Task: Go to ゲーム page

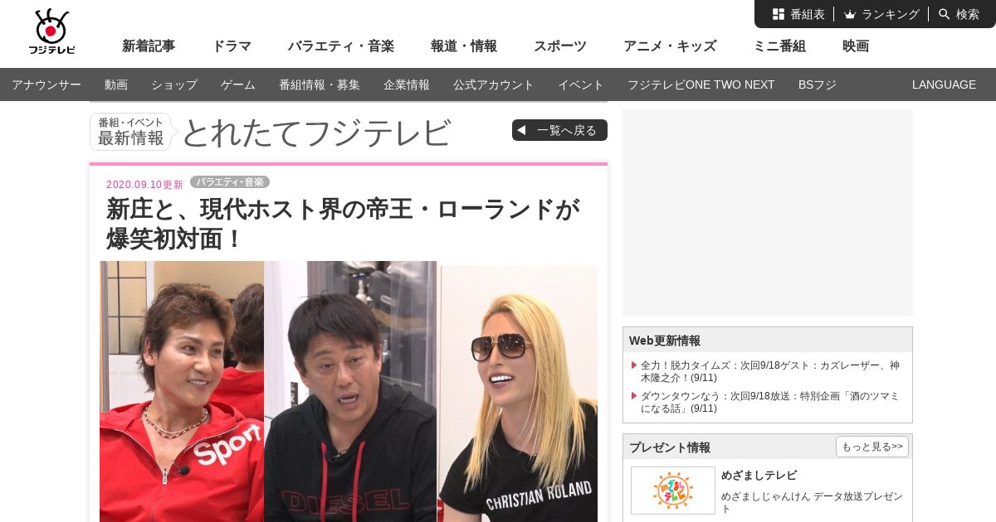Action: (238, 85)
